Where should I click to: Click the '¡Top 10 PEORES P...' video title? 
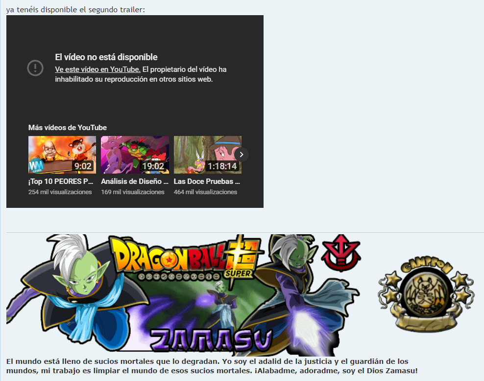click(61, 181)
